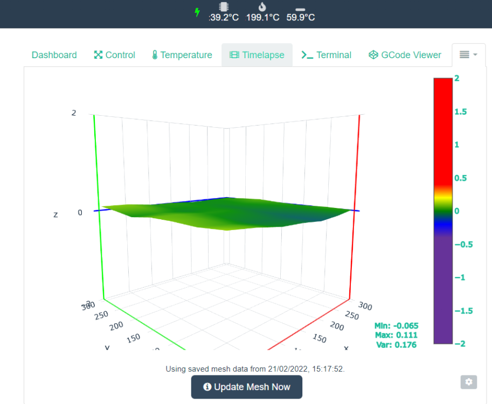Click the Terminal prompt icon
This screenshot has width=492, height=404.
coord(307,55)
